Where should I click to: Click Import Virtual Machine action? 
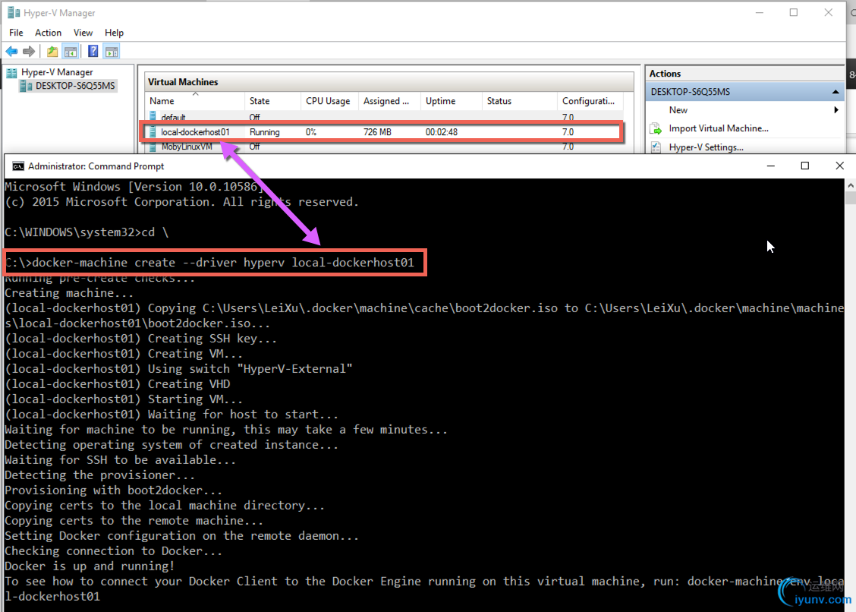tap(719, 128)
